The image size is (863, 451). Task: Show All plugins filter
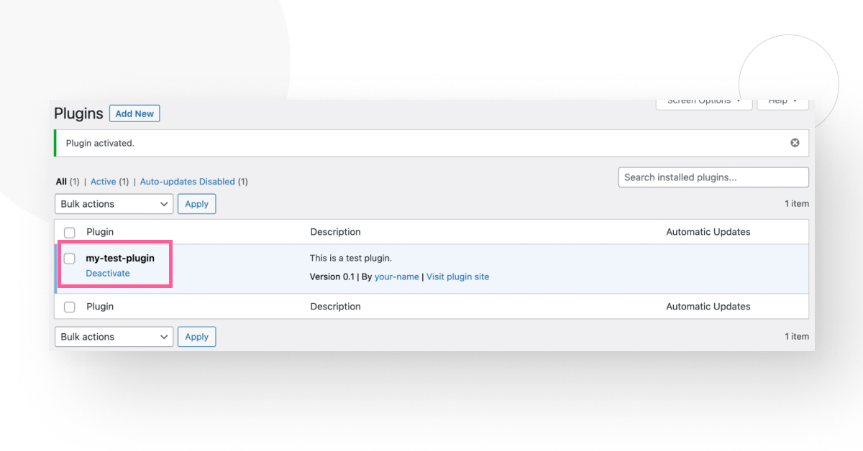60,181
